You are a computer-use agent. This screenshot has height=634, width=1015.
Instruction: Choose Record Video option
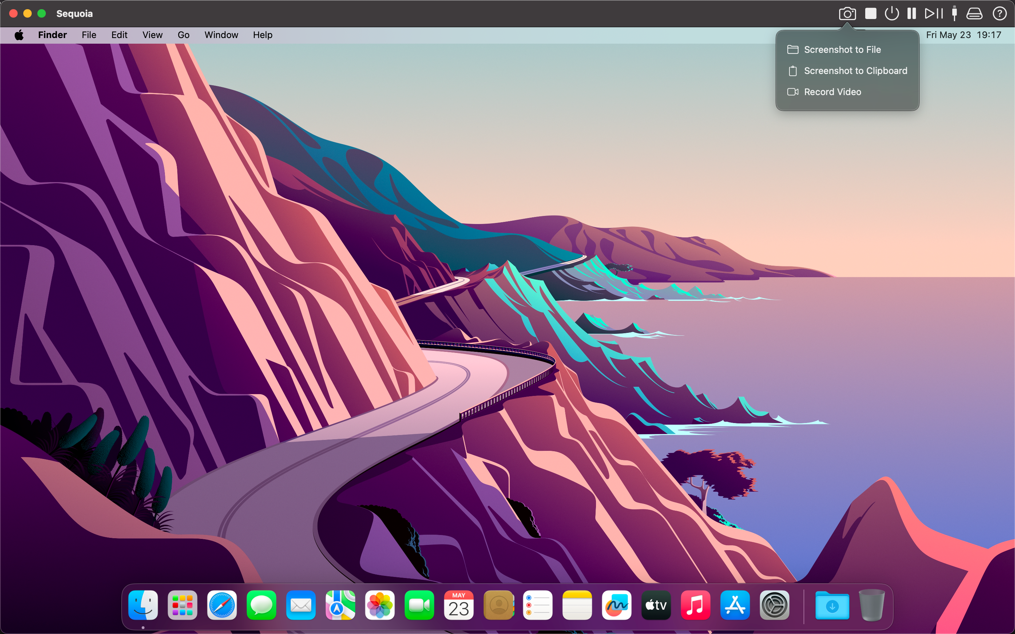click(832, 92)
